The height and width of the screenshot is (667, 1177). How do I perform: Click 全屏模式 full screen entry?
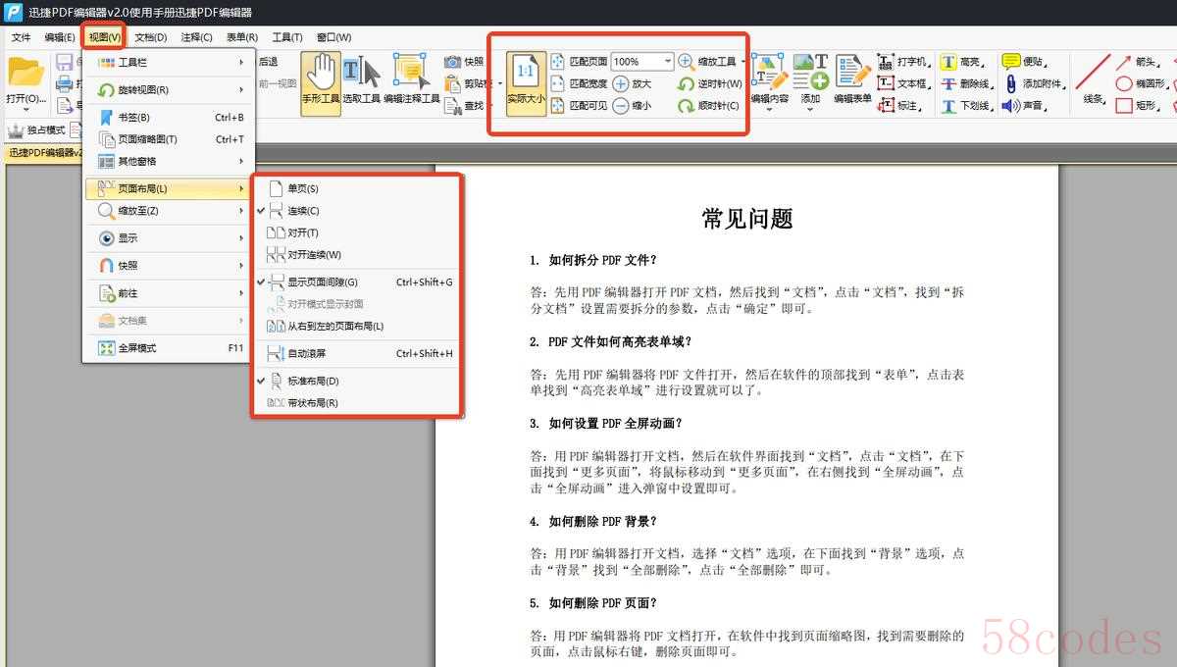coord(168,348)
